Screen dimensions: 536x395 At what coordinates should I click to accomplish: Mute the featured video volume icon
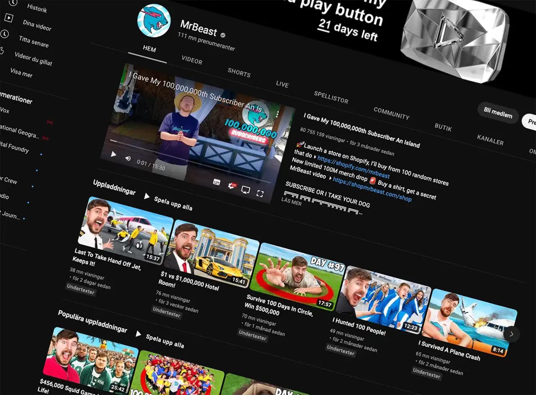128,158
